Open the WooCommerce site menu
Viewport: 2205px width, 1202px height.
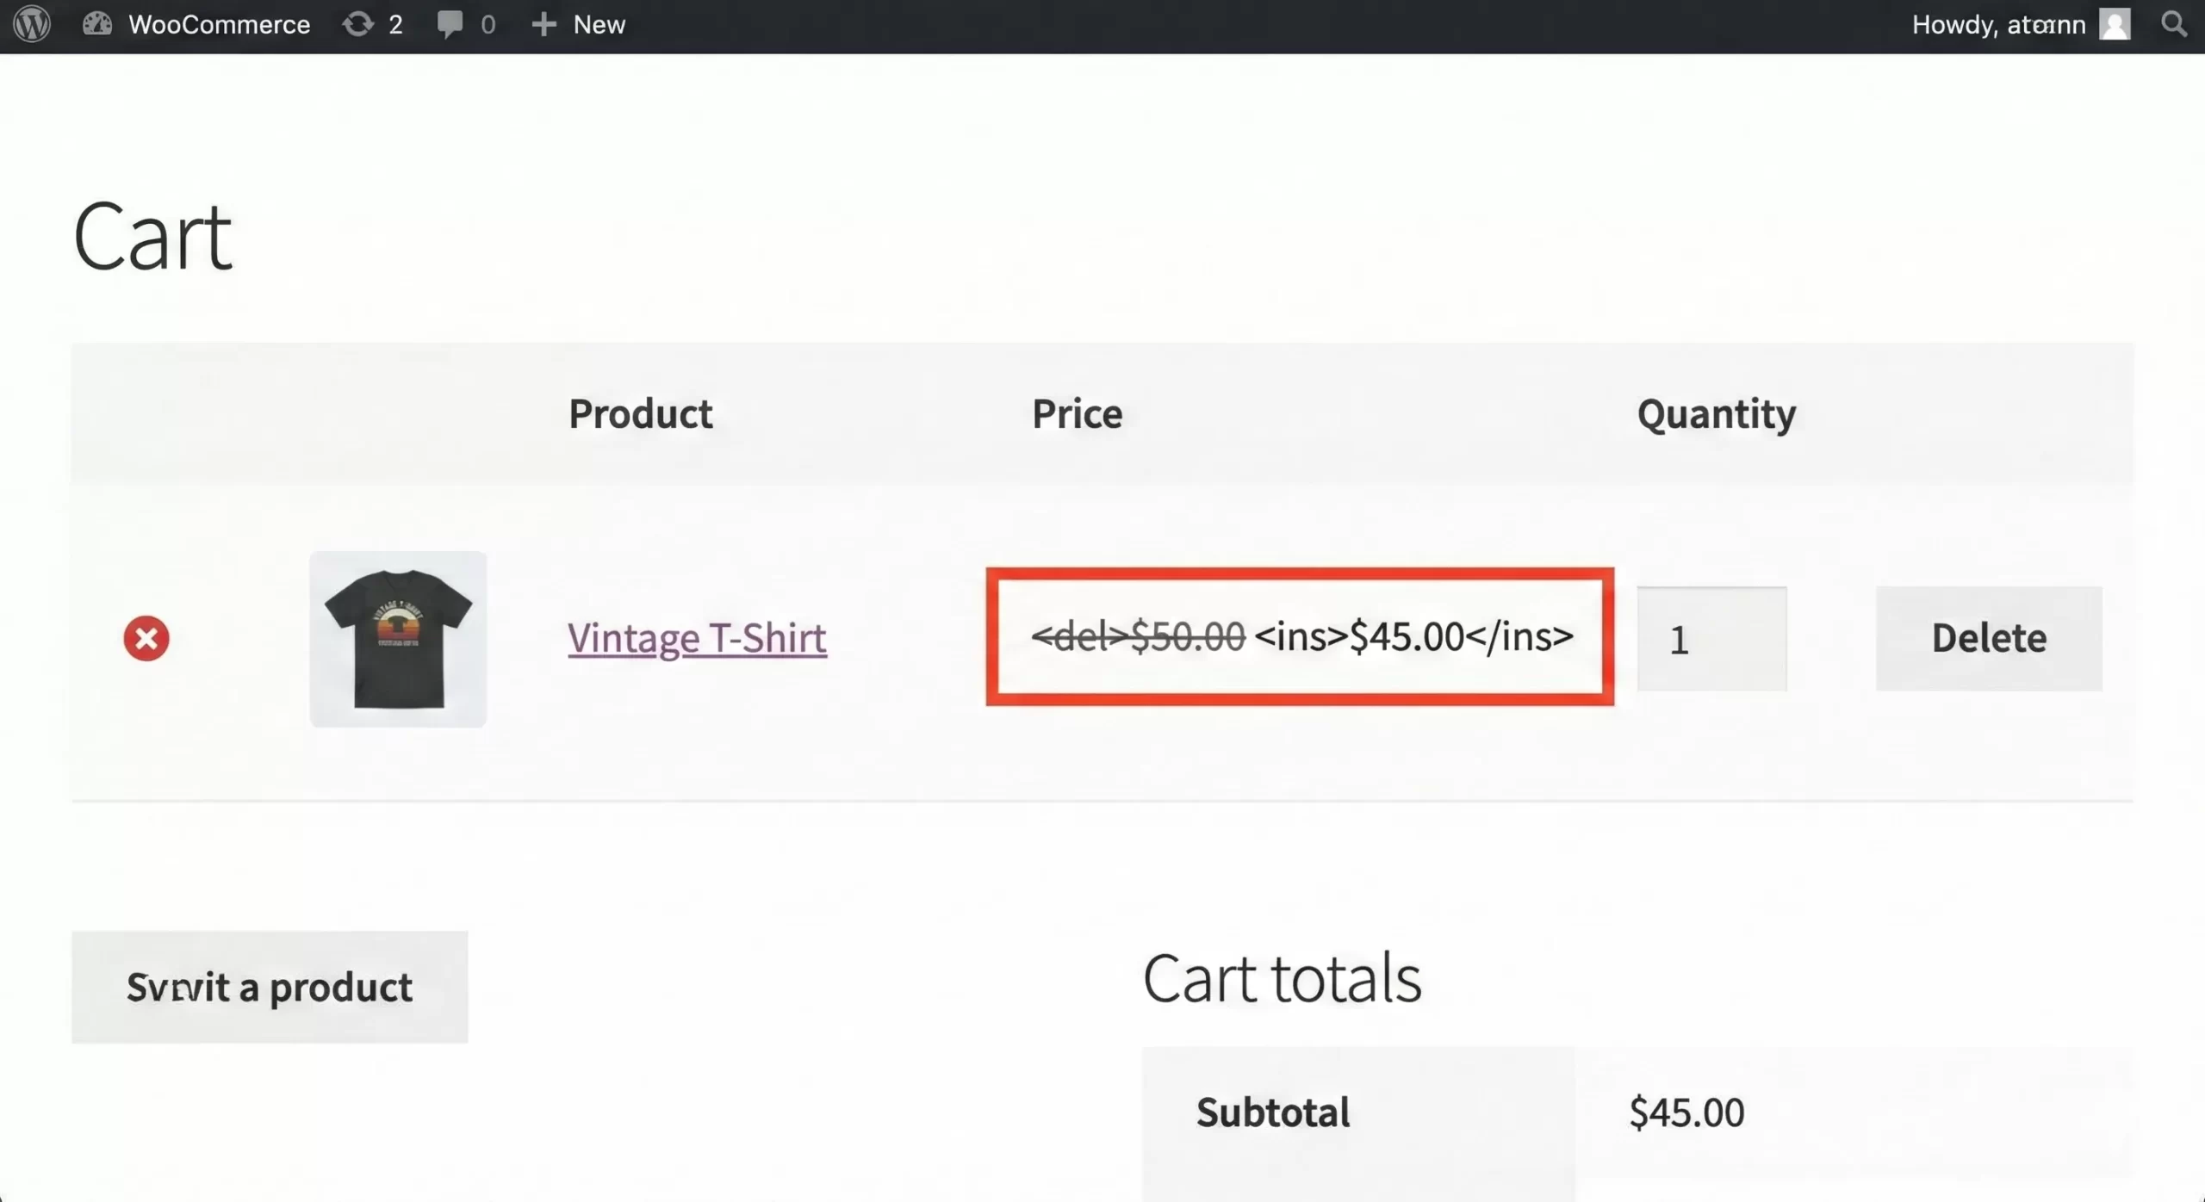(x=219, y=24)
